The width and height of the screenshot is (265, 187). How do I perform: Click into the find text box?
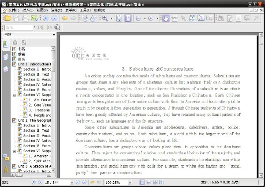pyautogui.click(x=19, y=27)
